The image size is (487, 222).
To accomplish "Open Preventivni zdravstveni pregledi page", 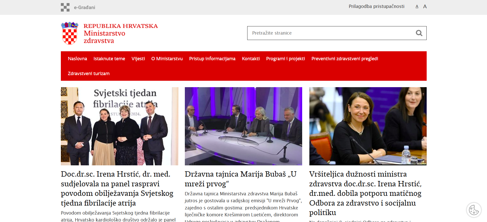I will tap(345, 59).
